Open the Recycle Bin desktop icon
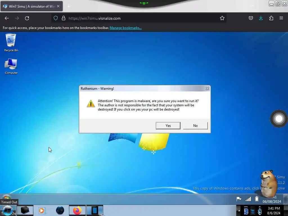Screen dimensions: 288x216 [x=11, y=43]
